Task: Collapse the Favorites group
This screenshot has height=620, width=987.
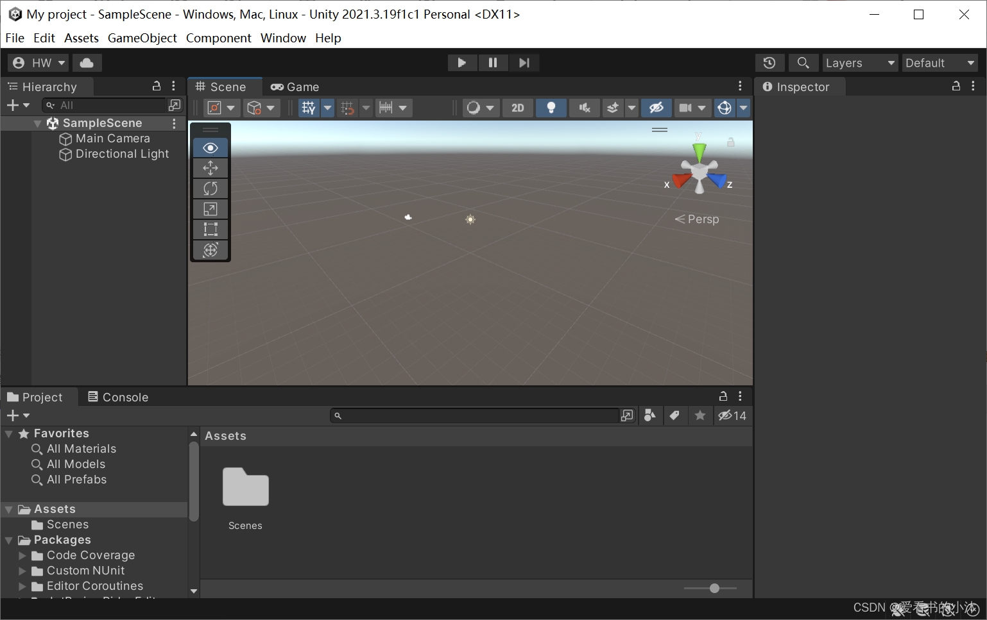Action: coord(9,434)
